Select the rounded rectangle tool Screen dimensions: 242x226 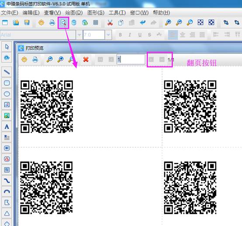click(x=7, y=83)
